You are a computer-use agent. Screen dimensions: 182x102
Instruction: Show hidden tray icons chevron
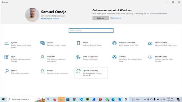pyautogui.click(x=145, y=99)
